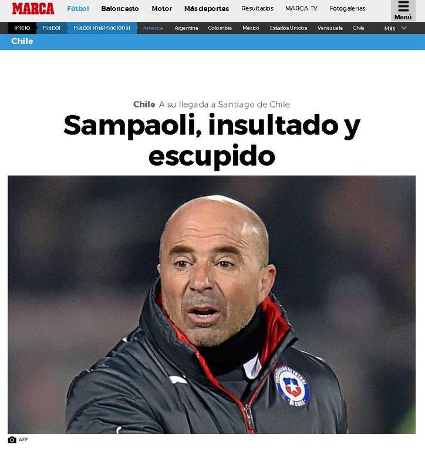Screen dimensions: 425x451
Task: Click the MARCA logo
Action: pyautogui.click(x=33, y=9)
